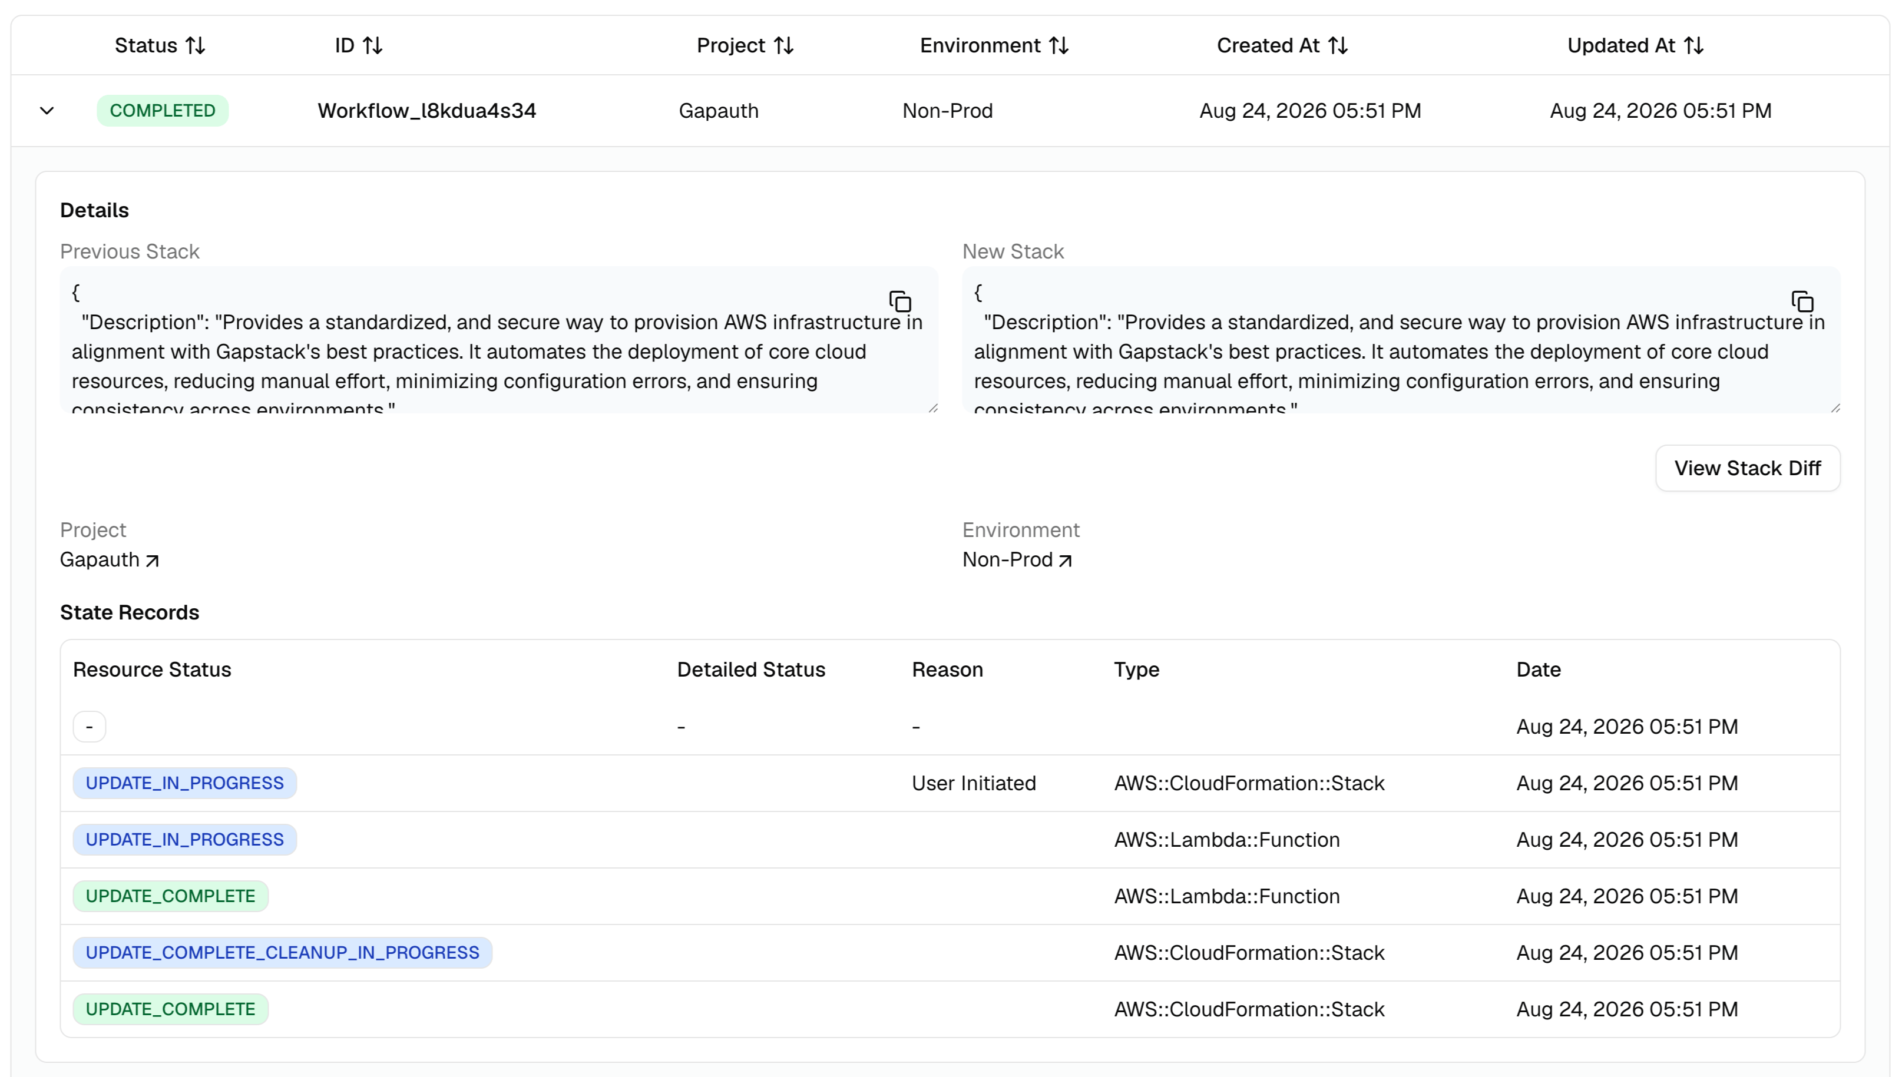Click the Environment column header
The image size is (1902, 1077).
[994, 46]
